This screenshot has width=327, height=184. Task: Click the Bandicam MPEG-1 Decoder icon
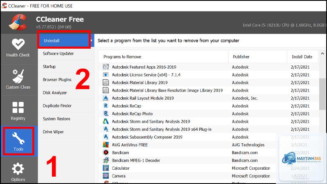point(106,160)
